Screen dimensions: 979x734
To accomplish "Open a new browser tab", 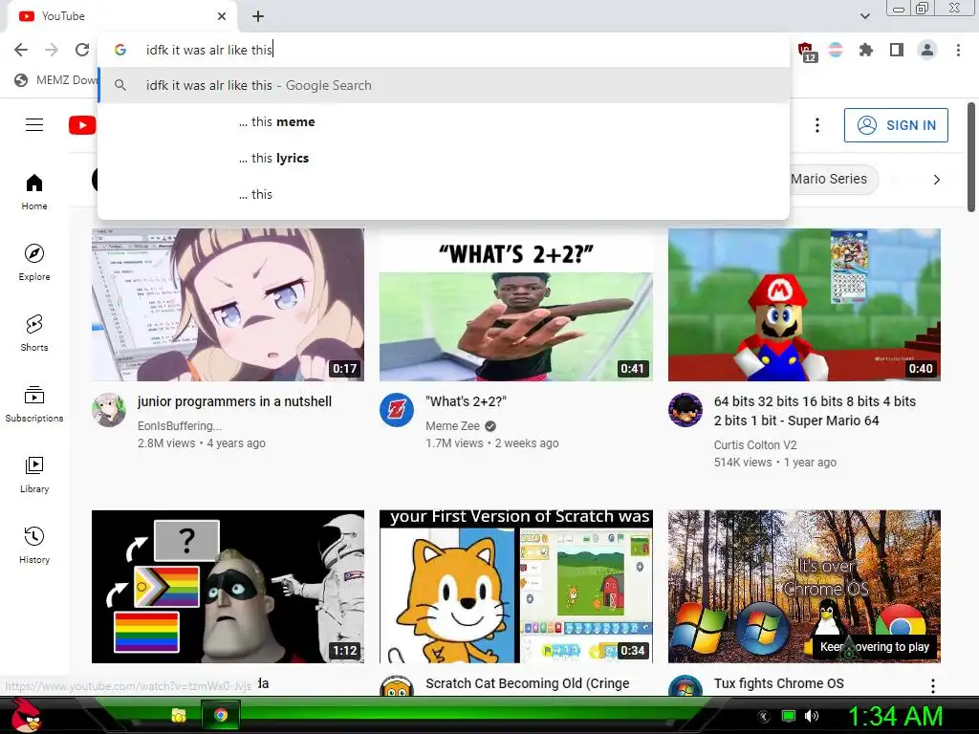I will click(x=258, y=16).
